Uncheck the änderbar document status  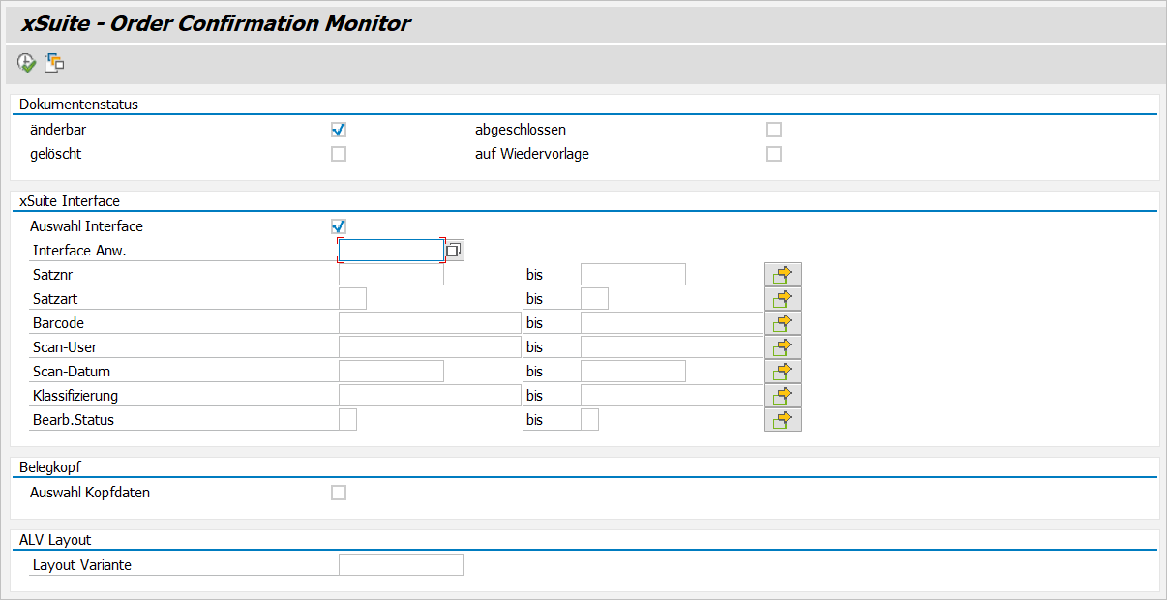339,129
